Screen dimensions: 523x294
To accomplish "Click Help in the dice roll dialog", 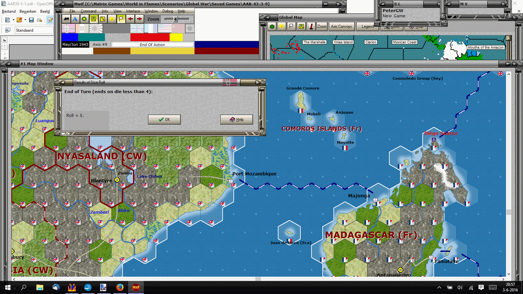I will click(236, 120).
